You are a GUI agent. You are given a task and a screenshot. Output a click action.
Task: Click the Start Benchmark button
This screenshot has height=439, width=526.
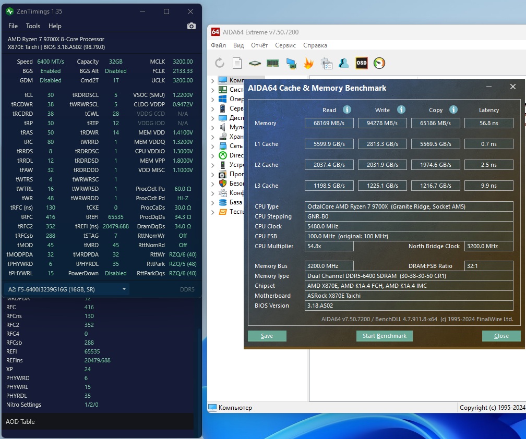tap(385, 336)
